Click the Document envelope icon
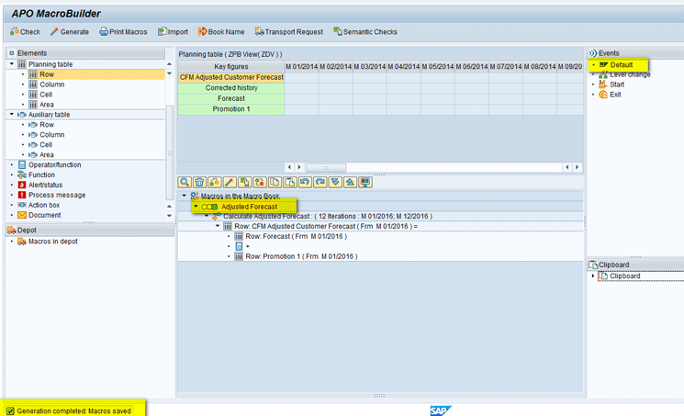This screenshot has width=684, height=416. (x=21, y=215)
